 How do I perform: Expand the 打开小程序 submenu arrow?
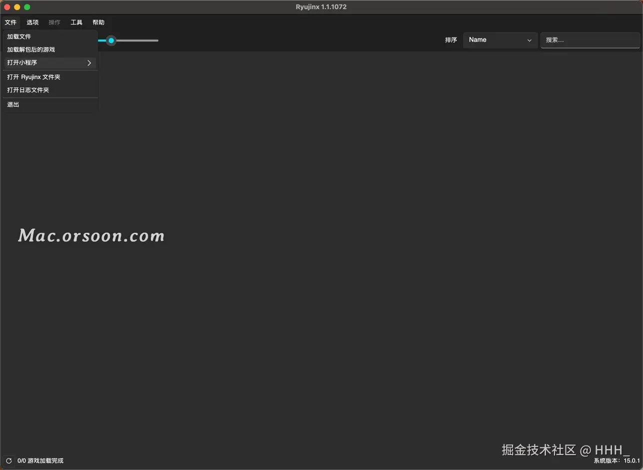(x=89, y=63)
